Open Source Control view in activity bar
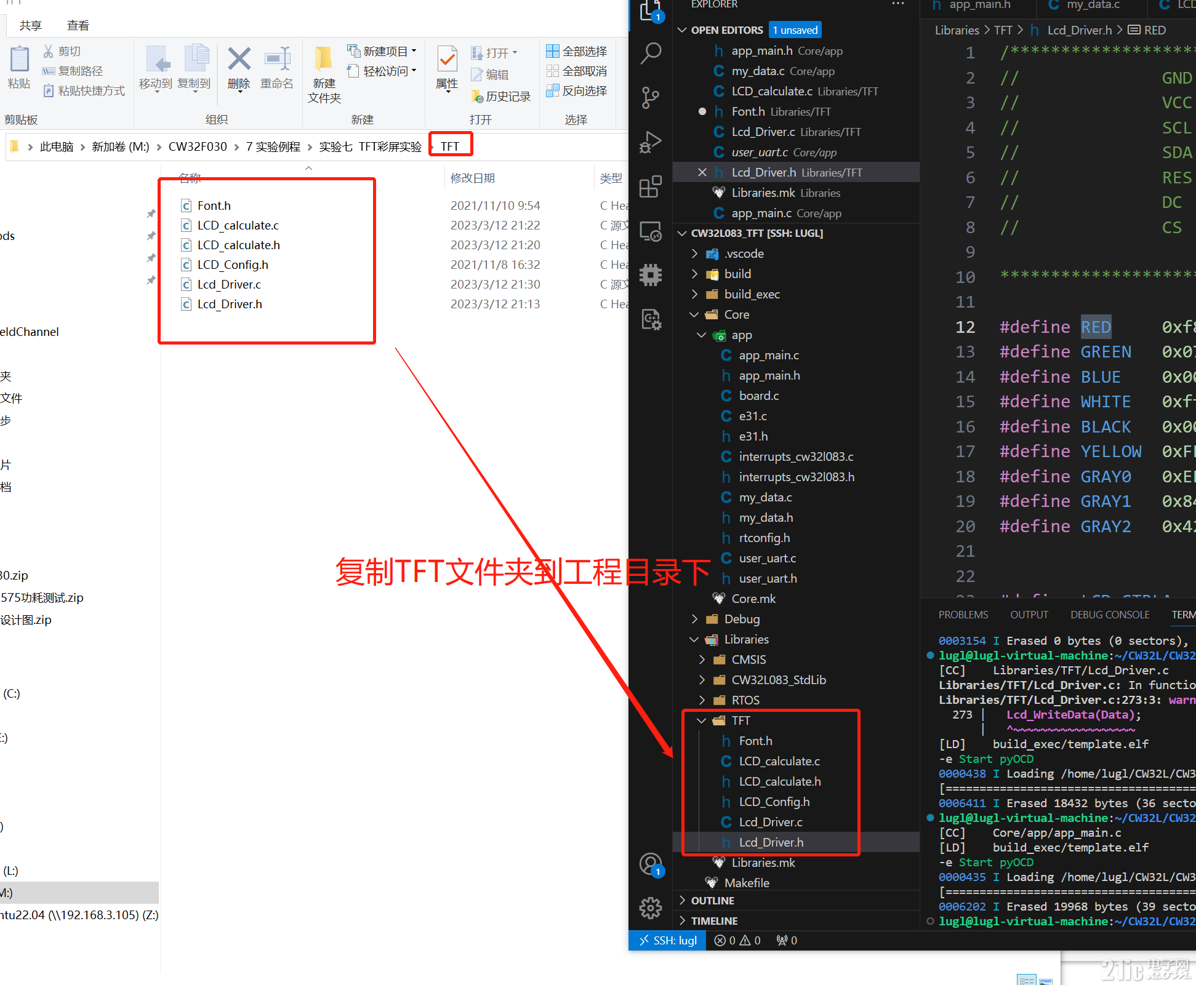 [x=651, y=97]
